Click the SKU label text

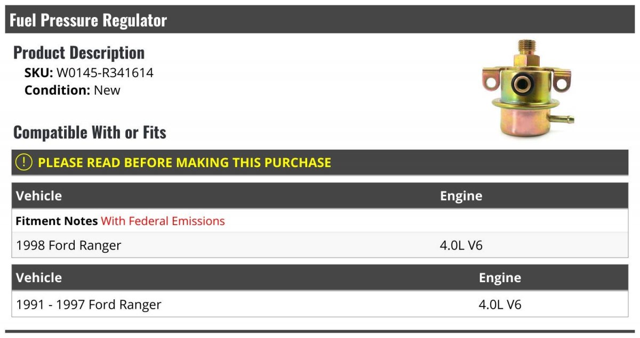click(x=39, y=73)
